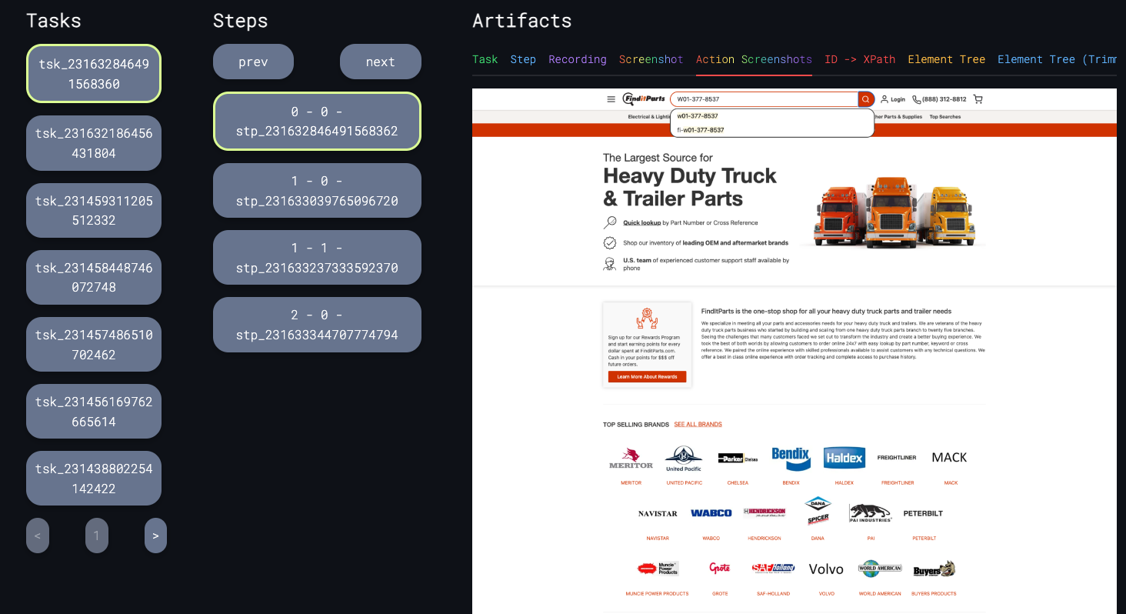Click Learn More About Rewards button
Viewport: 1126px width, 614px height.
tap(647, 377)
